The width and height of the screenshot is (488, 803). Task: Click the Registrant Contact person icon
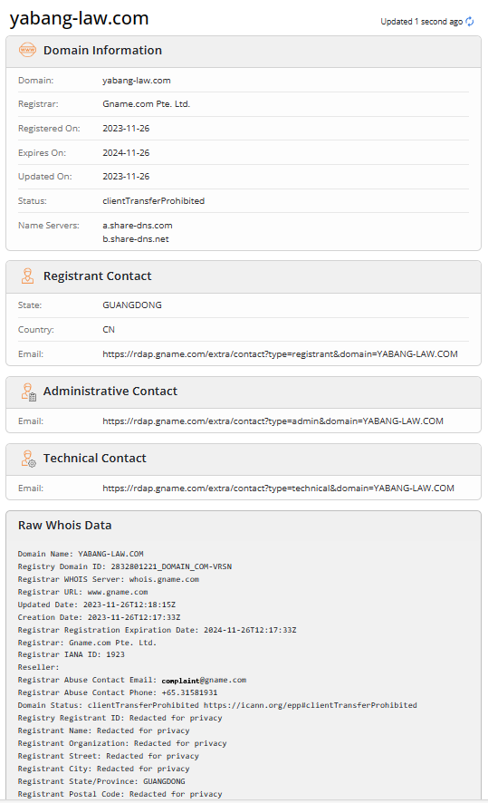click(x=28, y=276)
